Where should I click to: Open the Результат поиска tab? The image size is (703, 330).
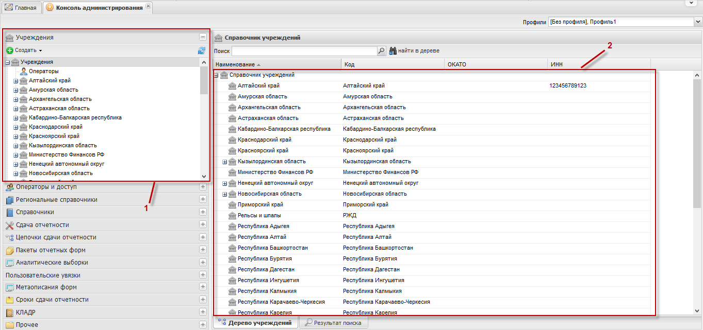click(333, 323)
